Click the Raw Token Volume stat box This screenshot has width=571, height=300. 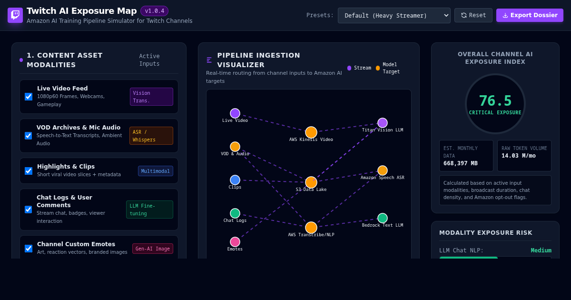[x=524, y=156]
